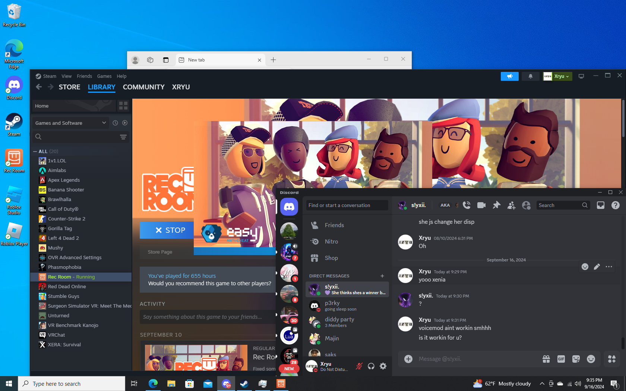Select Counter-Strike 2 in Steam library
Image resolution: width=626 pixels, height=391 pixels.
coord(81,219)
